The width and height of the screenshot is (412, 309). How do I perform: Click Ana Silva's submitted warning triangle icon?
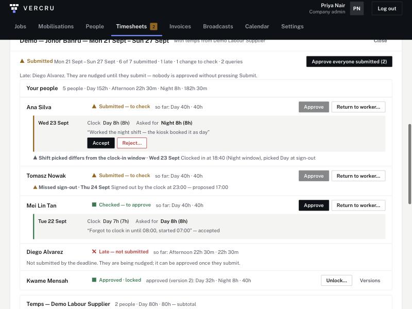click(x=94, y=107)
